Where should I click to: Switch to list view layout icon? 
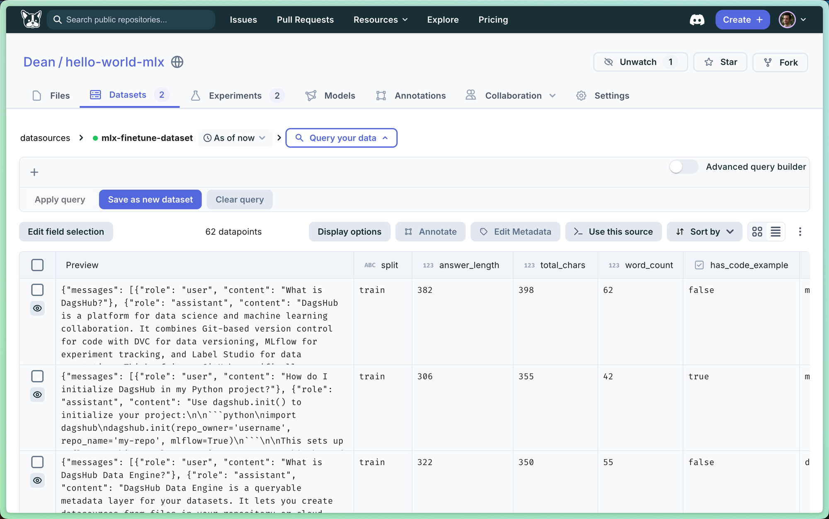[x=776, y=232]
